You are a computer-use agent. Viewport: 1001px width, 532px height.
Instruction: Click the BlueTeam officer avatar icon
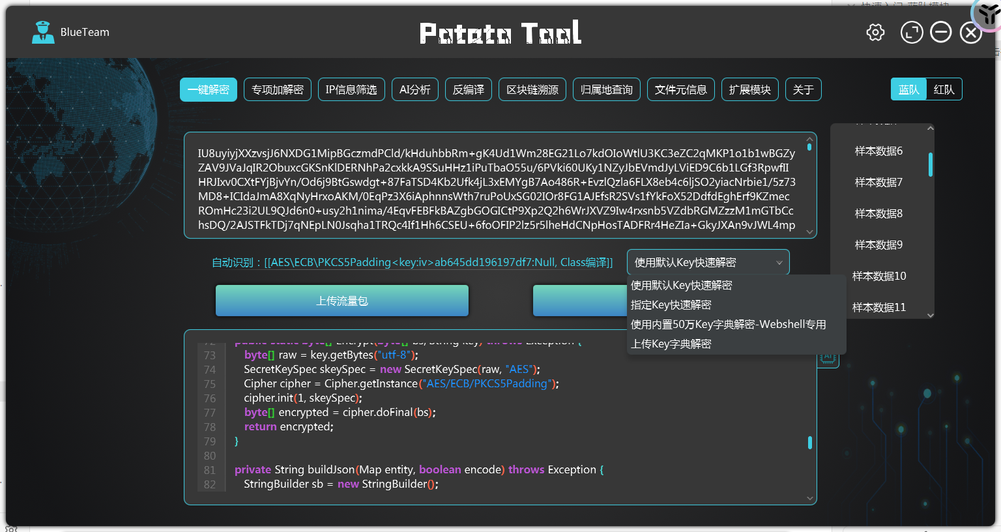(43, 32)
